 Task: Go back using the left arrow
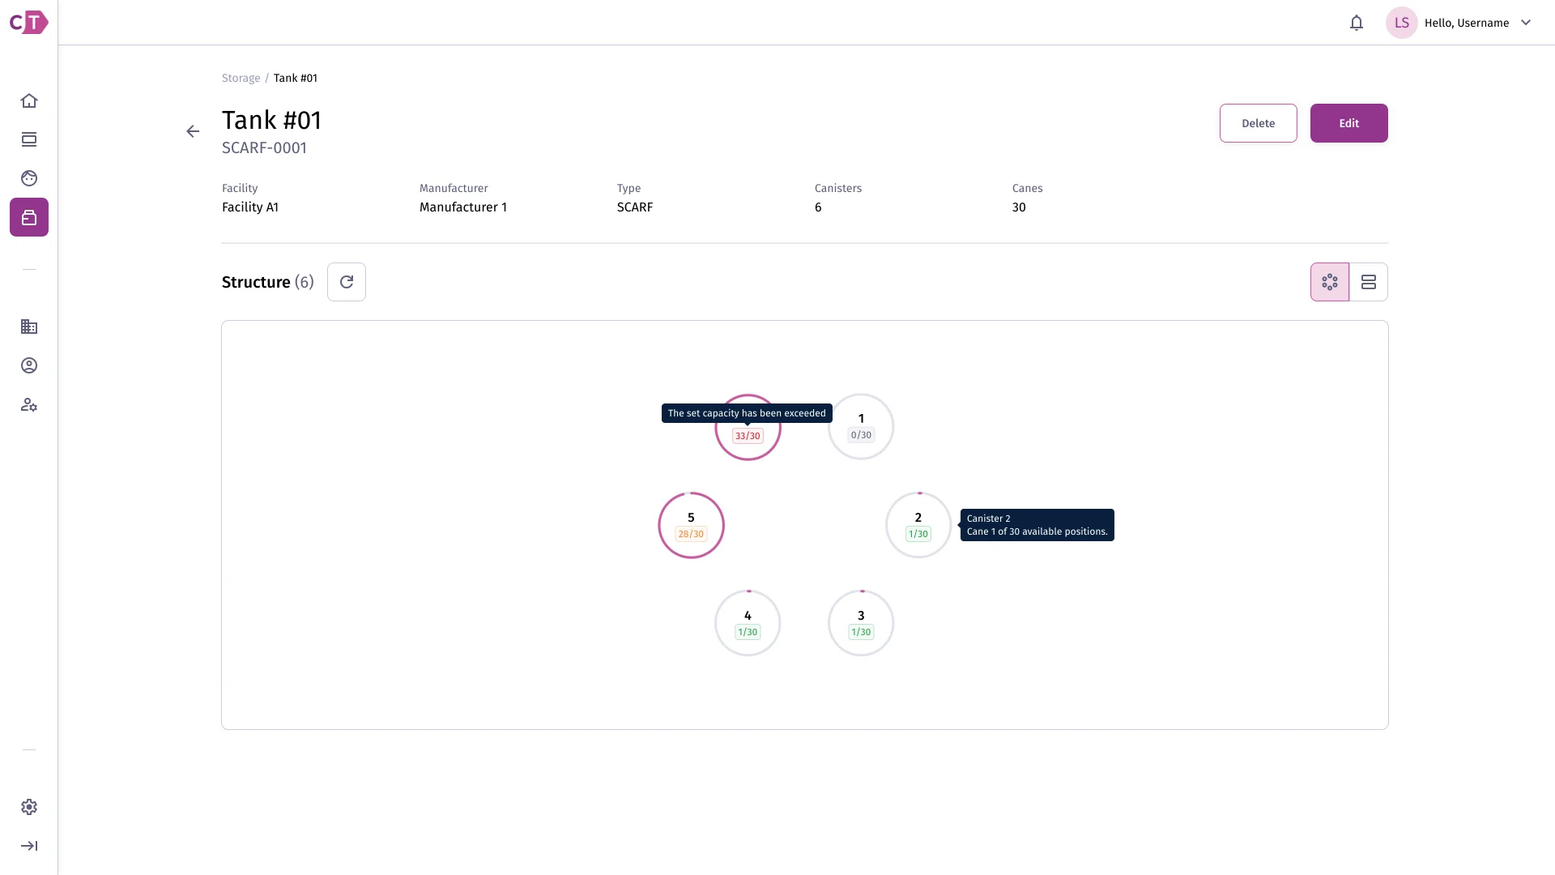(193, 131)
